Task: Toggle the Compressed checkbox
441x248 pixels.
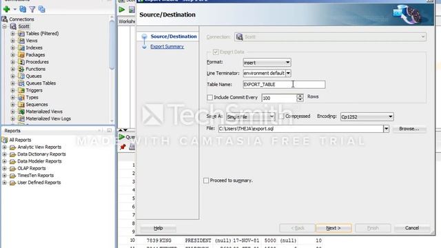Action: [x=282, y=116]
